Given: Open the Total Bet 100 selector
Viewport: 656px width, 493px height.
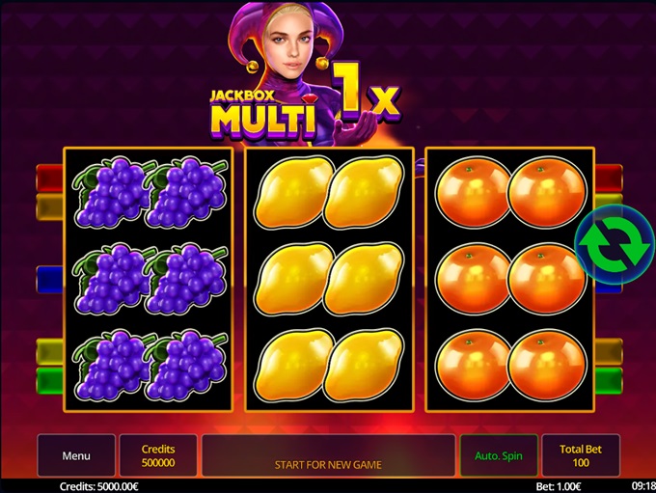Looking at the screenshot, I should tap(581, 455).
